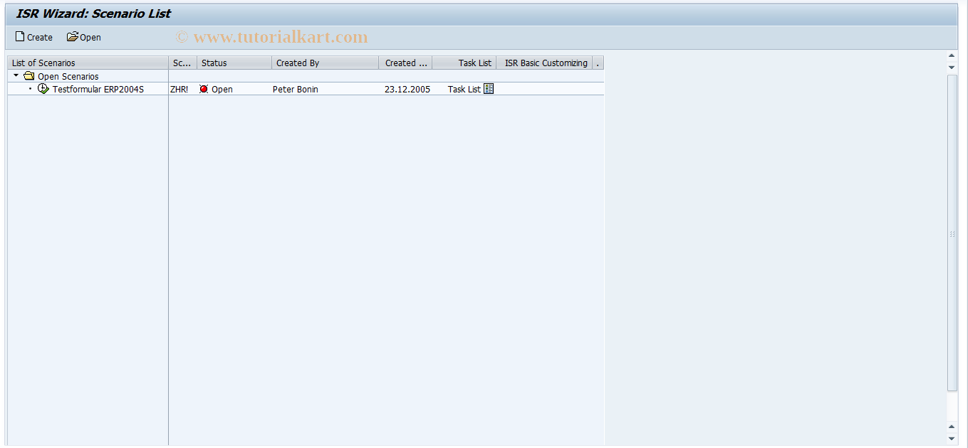Select the Open Scenarios folder icon

(29, 75)
